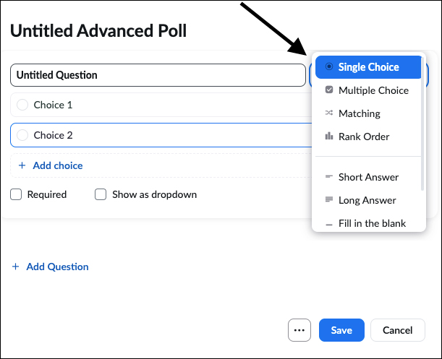Click the Cancel button

click(397, 330)
